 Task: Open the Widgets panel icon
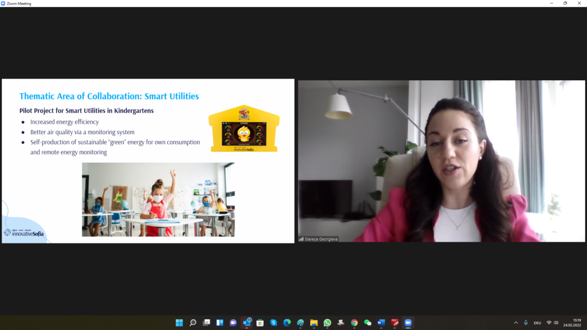[220, 323]
